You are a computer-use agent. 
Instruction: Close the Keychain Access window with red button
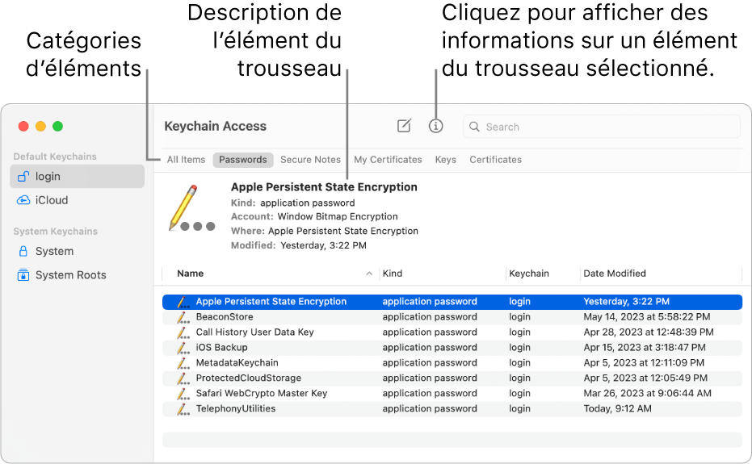pyautogui.click(x=23, y=126)
